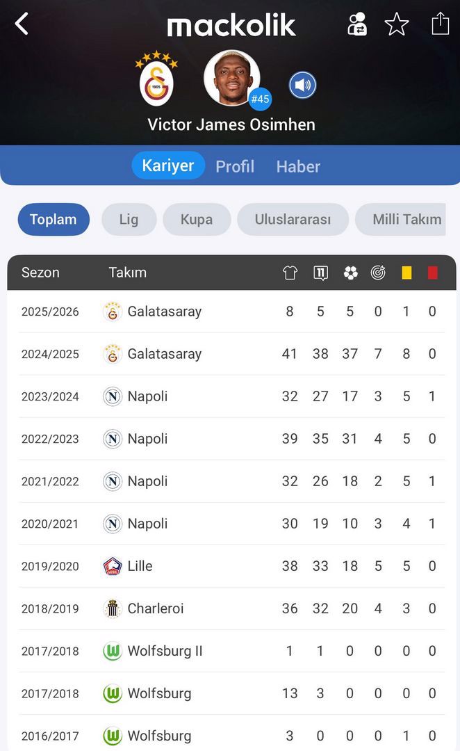Image resolution: width=460 pixels, height=751 pixels.
Task: Click the goals ball column icon
Action: pos(350,273)
